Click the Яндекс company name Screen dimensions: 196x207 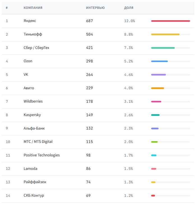pos(30,21)
